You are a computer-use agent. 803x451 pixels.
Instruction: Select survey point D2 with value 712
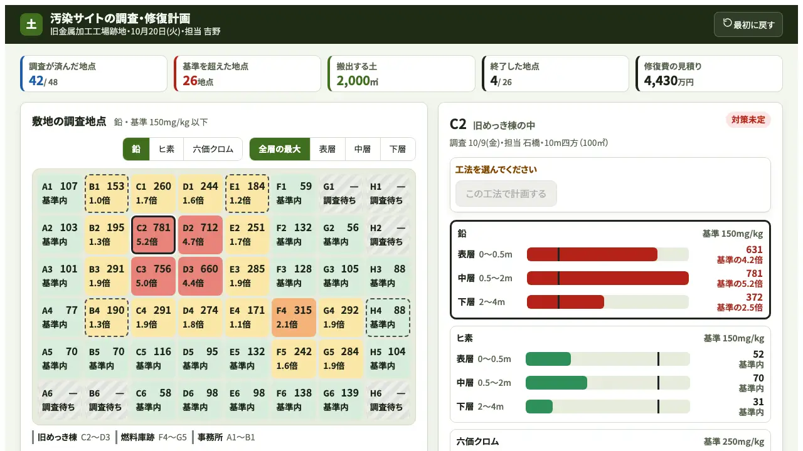click(200, 235)
